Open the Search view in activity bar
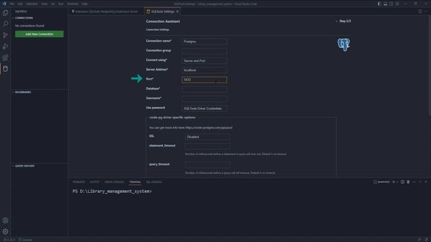Image resolution: width=431 pixels, height=242 pixels. (5, 24)
